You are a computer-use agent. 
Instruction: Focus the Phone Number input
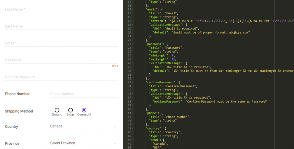point(84,94)
